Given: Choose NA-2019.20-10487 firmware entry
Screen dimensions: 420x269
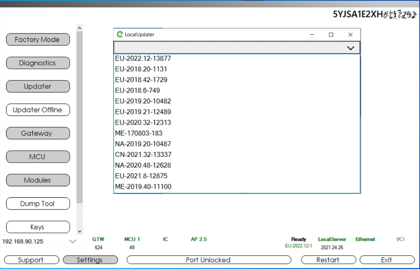Looking at the screenshot, I should [143, 144].
